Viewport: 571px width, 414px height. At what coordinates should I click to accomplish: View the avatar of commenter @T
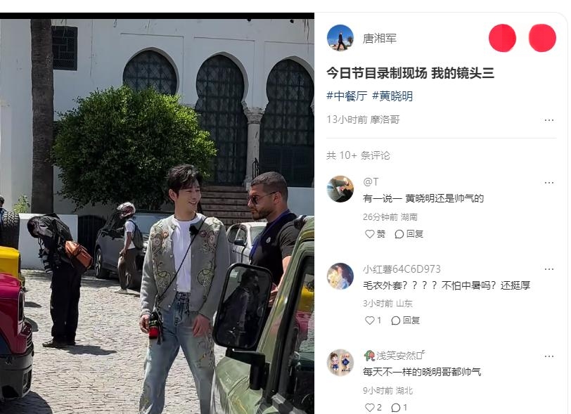click(340, 189)
